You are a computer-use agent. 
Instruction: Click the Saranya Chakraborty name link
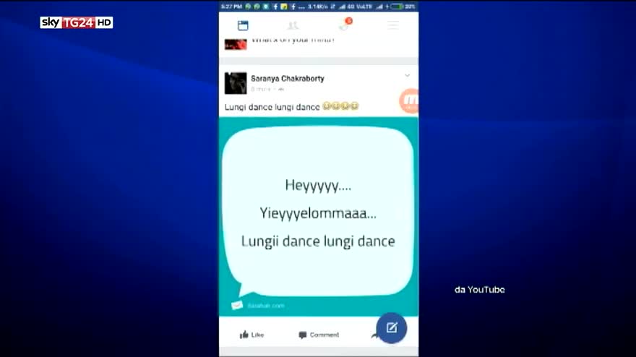click(x=287, y=78)
